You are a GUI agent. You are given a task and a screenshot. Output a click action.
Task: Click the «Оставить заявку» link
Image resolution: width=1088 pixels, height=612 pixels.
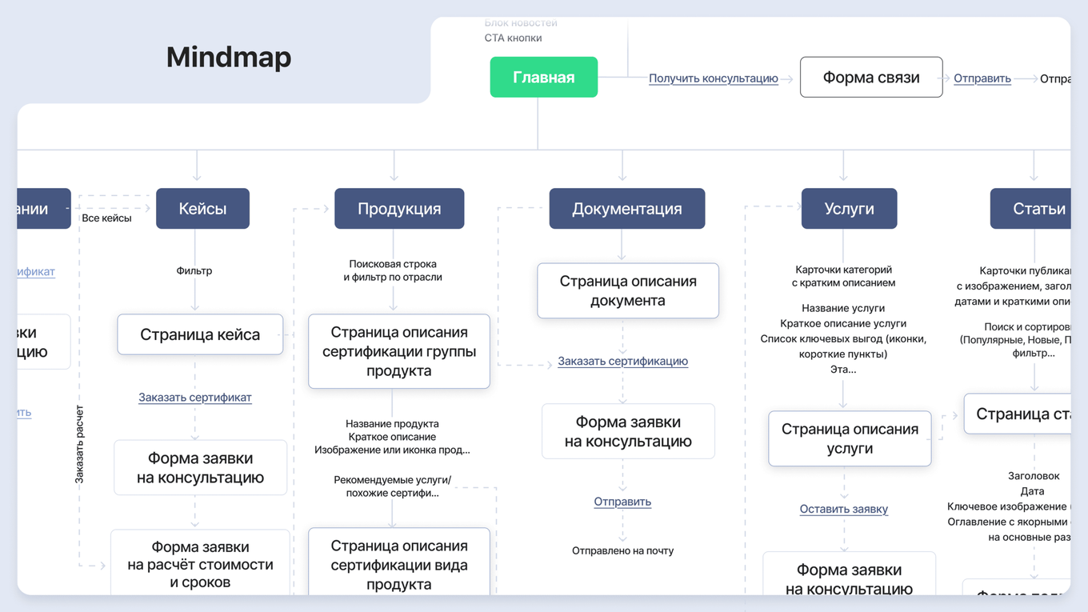(844, 509)
